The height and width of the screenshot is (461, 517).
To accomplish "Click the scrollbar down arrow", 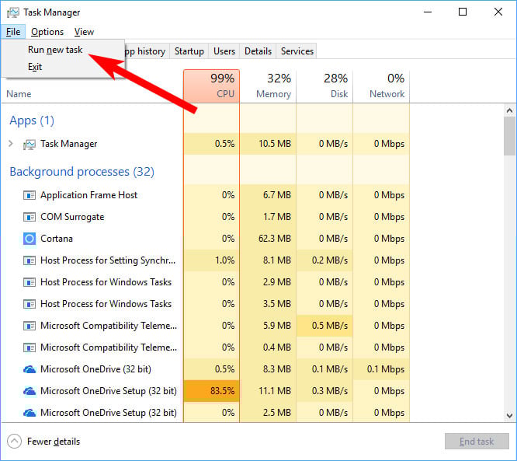I will [x=510, y=415].
